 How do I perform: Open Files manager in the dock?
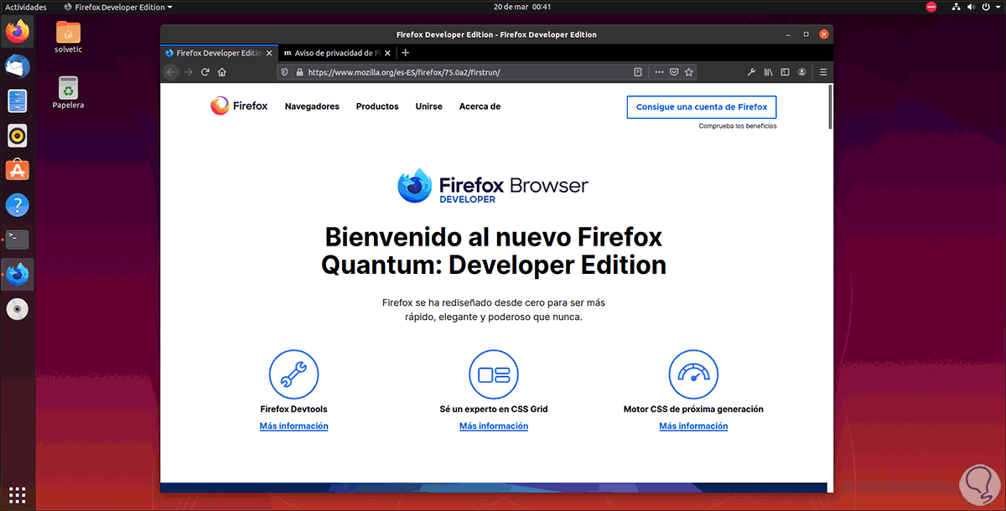[x=17, y=101]
